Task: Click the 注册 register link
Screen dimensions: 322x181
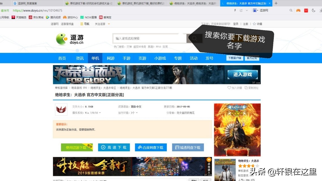Action: tap(246, 24)
